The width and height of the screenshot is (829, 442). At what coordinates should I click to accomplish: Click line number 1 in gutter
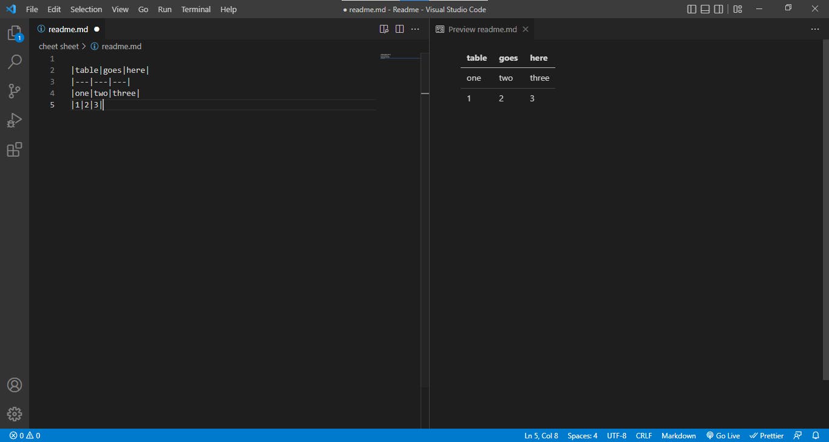tap(52, 58)
